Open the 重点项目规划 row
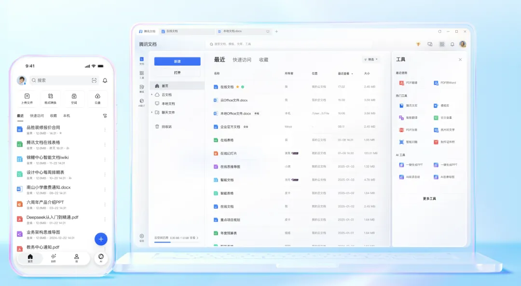Screen dimensions: 521x286 pyautogui.click(x=296, y=219)
